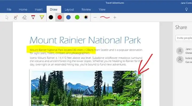
Task: Pick the red Pen tool
Action: tap(33, 17)
